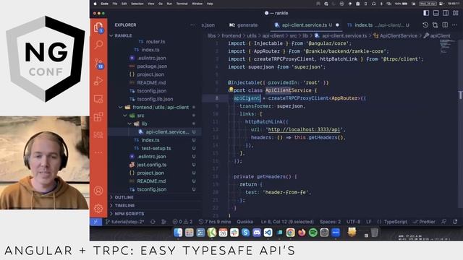Toggle the primary side bar visibility
This screenshot has height=260, width=463.
pyautogui.click(x=426, y=13)
